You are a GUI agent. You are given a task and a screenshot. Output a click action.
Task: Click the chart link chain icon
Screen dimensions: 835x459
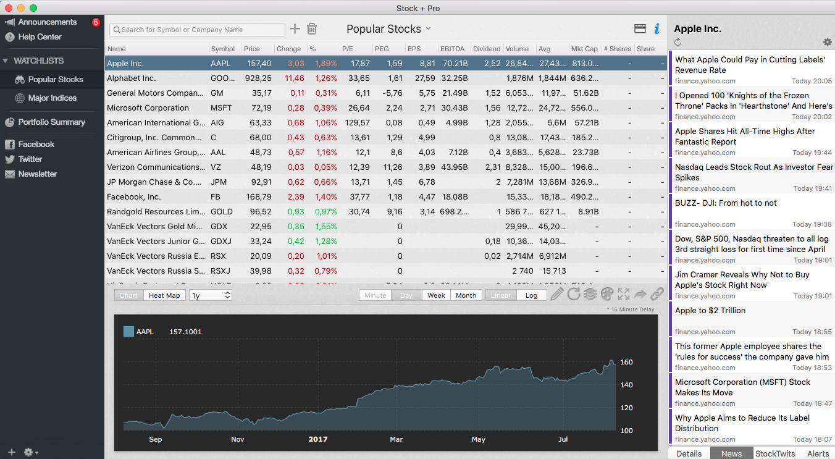(657, 294)
